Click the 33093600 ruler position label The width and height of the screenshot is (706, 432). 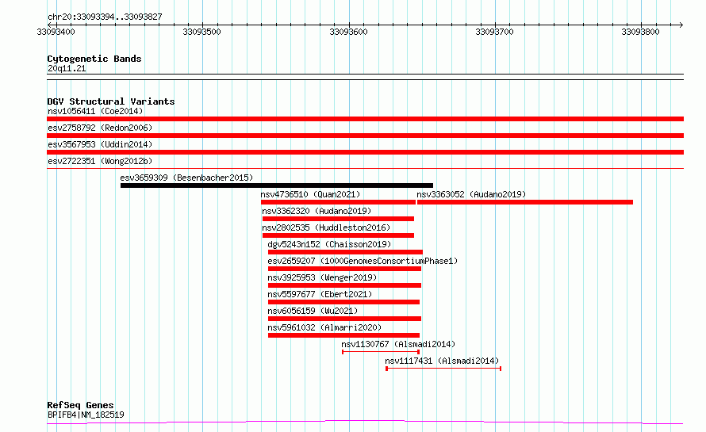348,32
